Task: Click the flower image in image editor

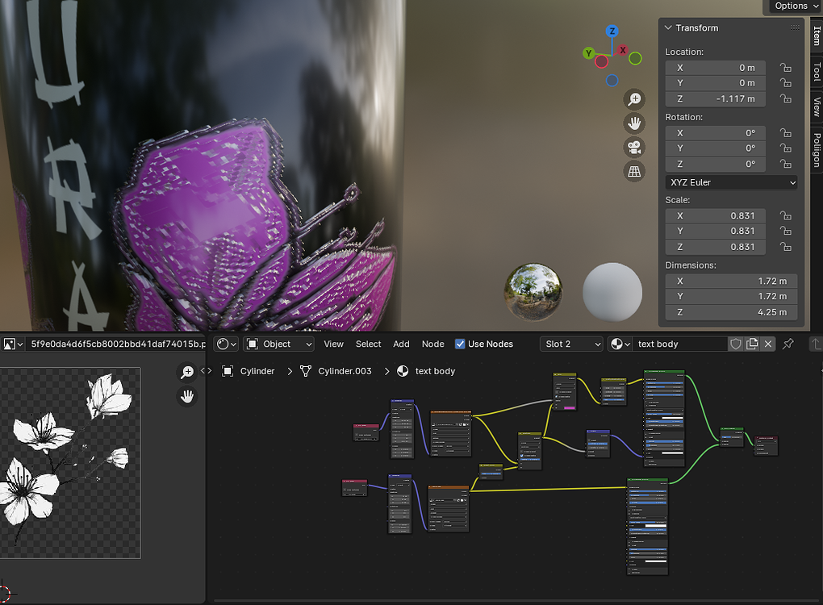Action: pos(70,463)
